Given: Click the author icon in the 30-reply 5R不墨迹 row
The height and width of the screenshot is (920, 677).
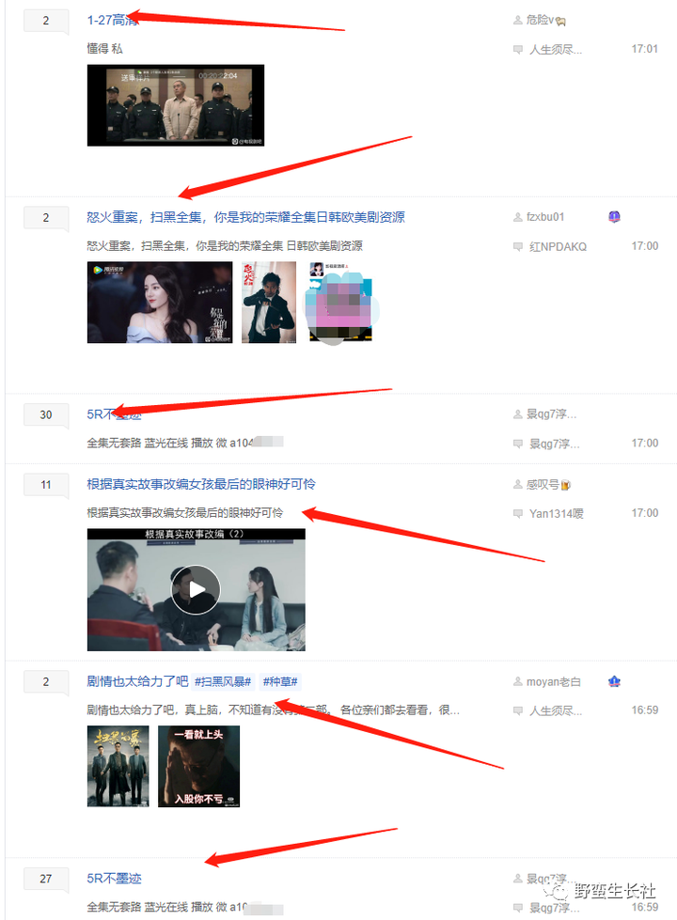Looking at the screenshot, I should point(518,414).
